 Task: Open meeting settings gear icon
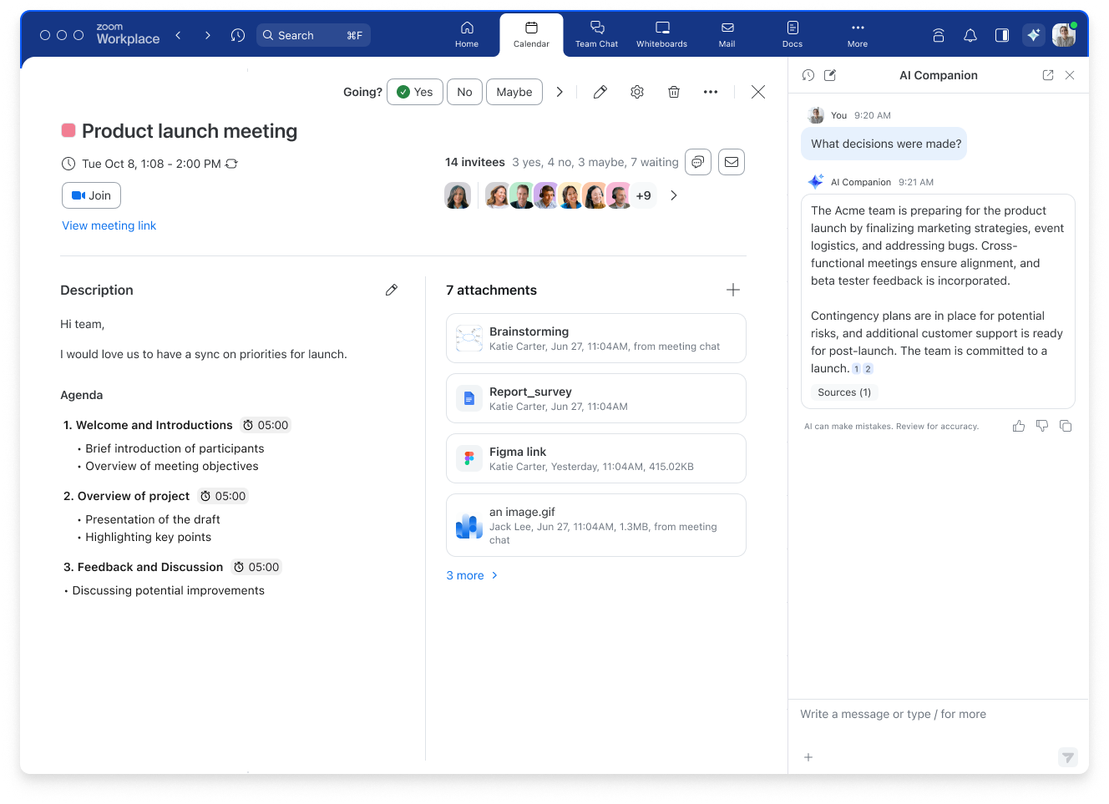[x=637, y=92]
